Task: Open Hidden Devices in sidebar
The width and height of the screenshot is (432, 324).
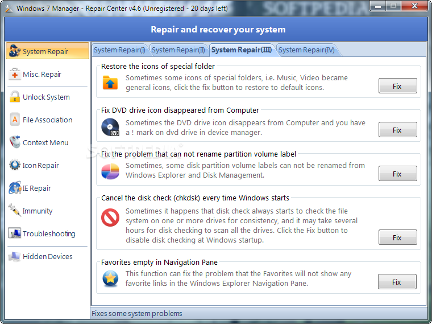Action: [x=47, y=256]
